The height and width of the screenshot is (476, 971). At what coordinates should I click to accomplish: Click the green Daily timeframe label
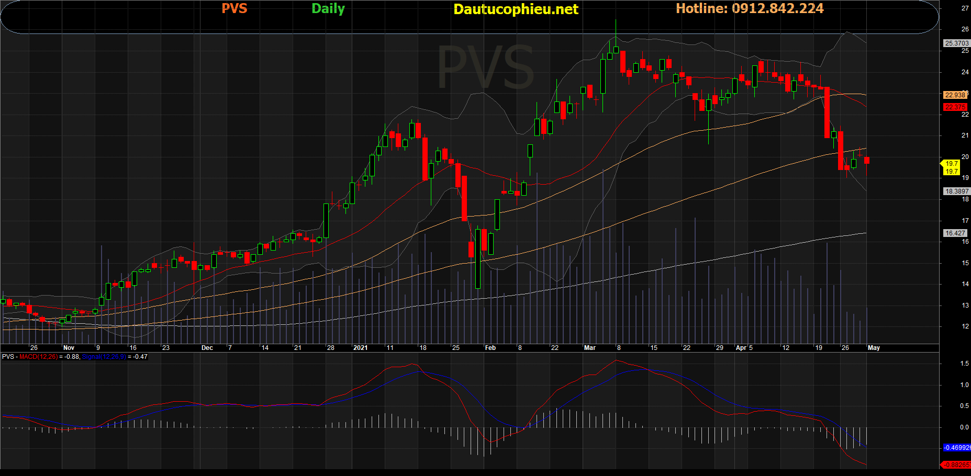[328, 9]
